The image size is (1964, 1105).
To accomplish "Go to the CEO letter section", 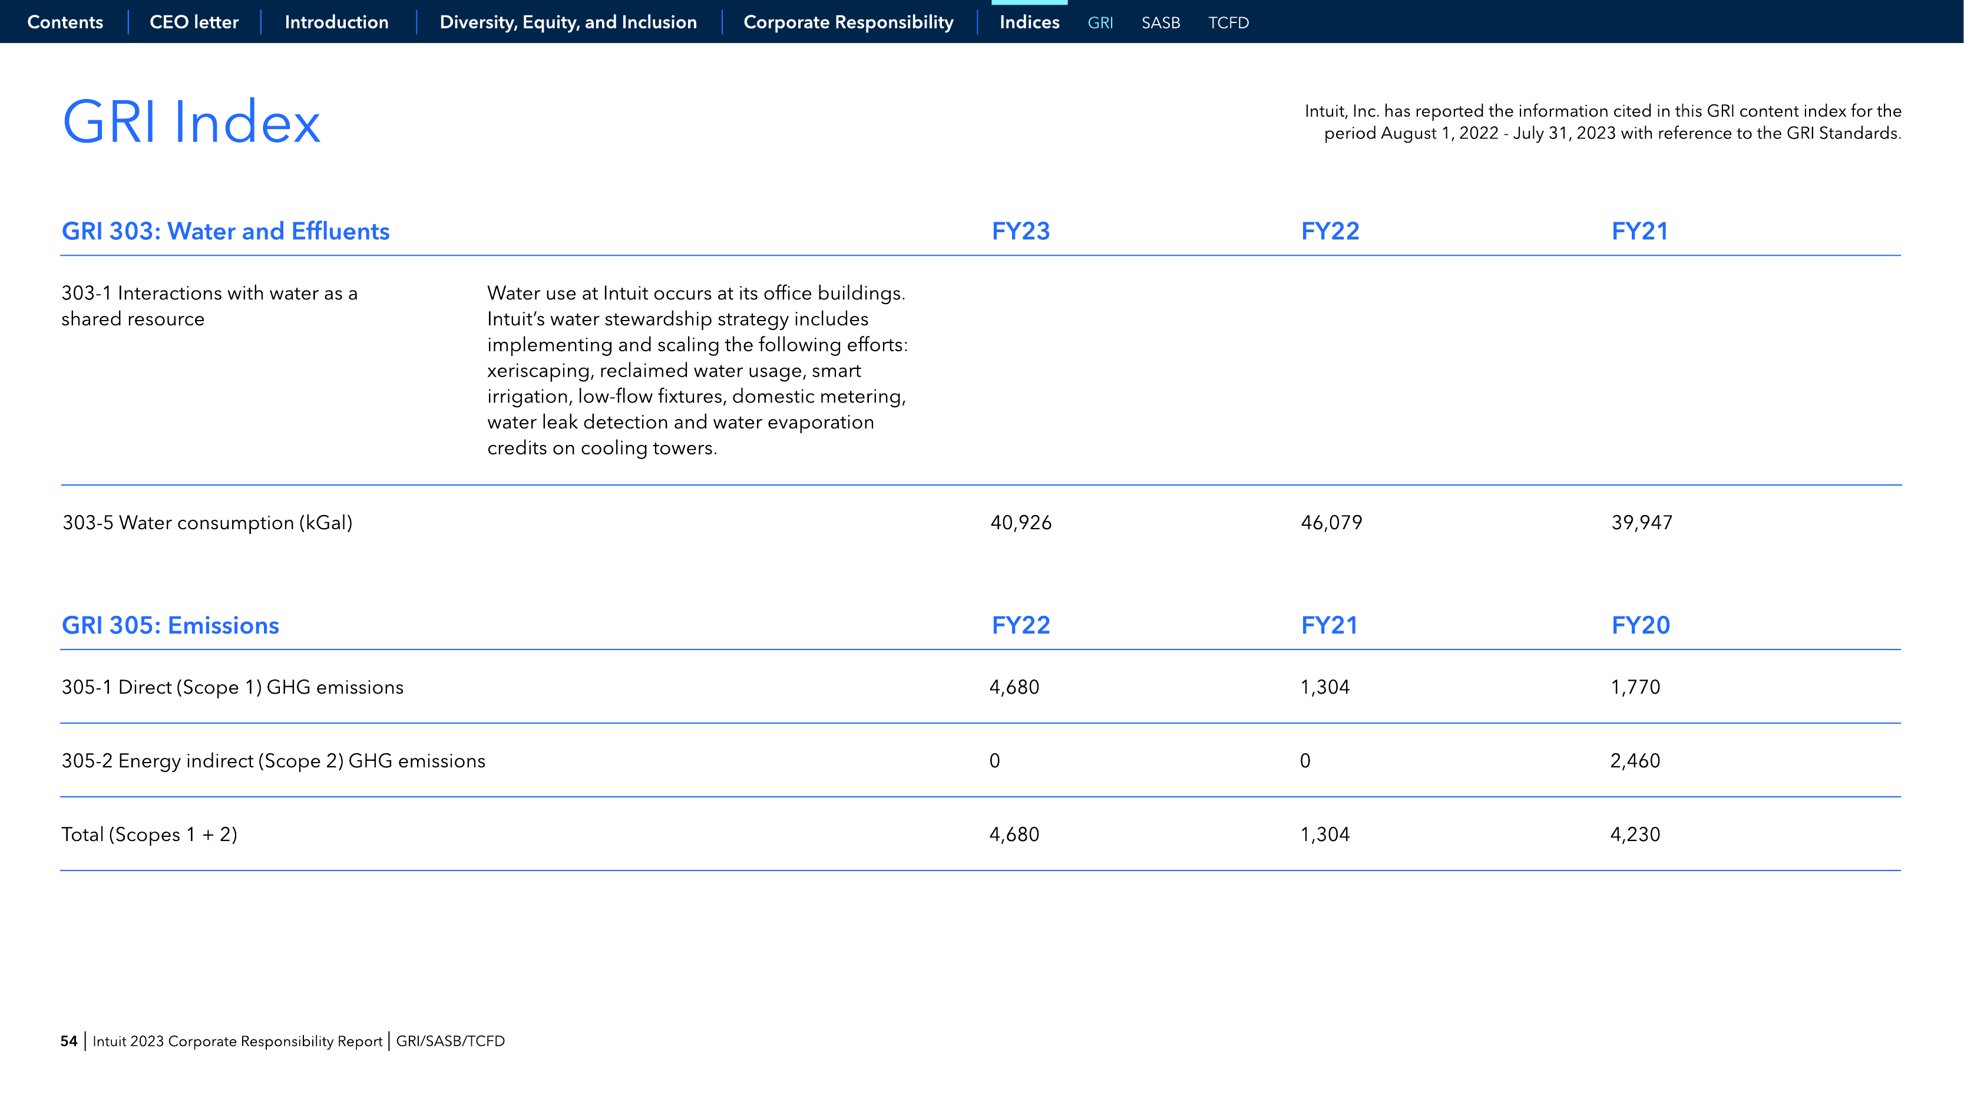I will click(x=194, y=22).
